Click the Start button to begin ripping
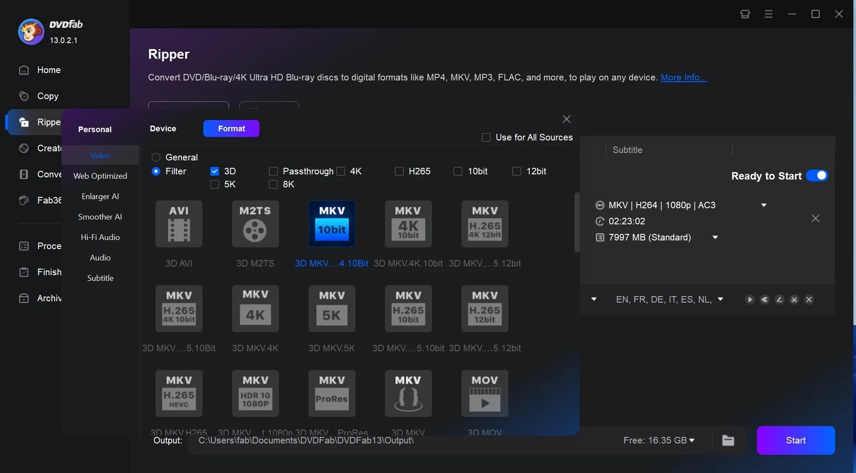856x473 pixels. (x=796, y=440)
